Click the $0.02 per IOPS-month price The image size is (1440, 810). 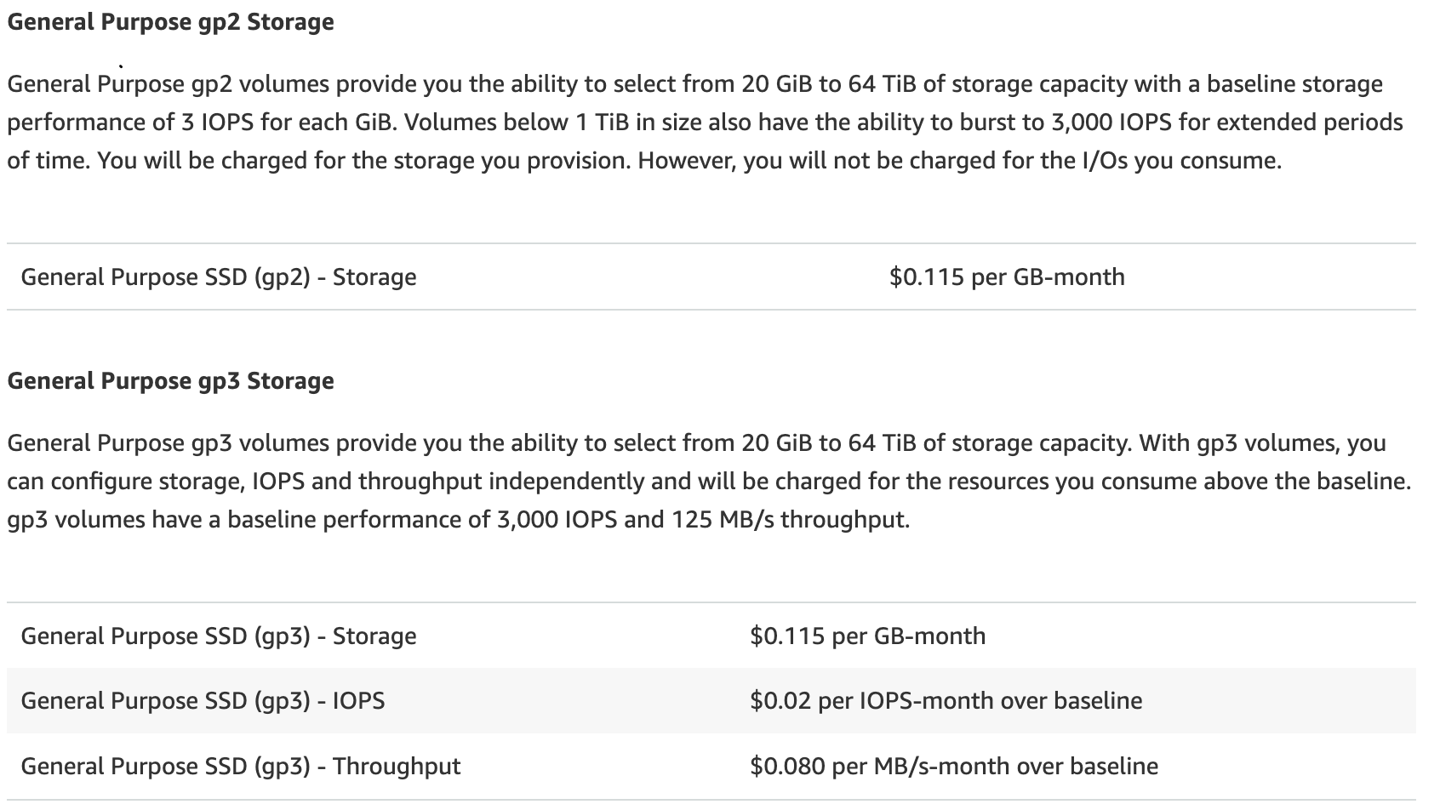(946, 701)
